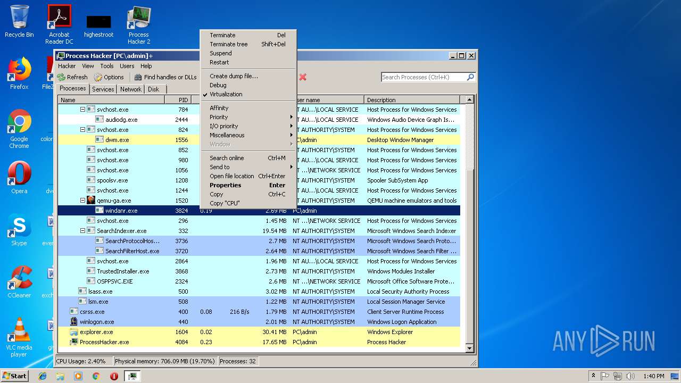Click in Search Processes field
The image size is (681, 383).
[423, 77]
